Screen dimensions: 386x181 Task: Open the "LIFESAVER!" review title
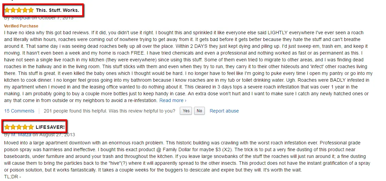coord(50,127)
